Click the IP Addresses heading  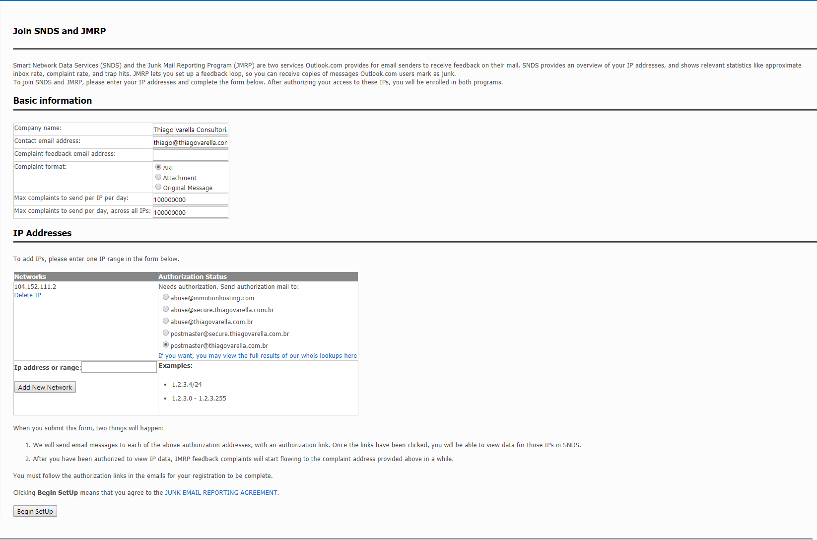[x=43, y=233]
